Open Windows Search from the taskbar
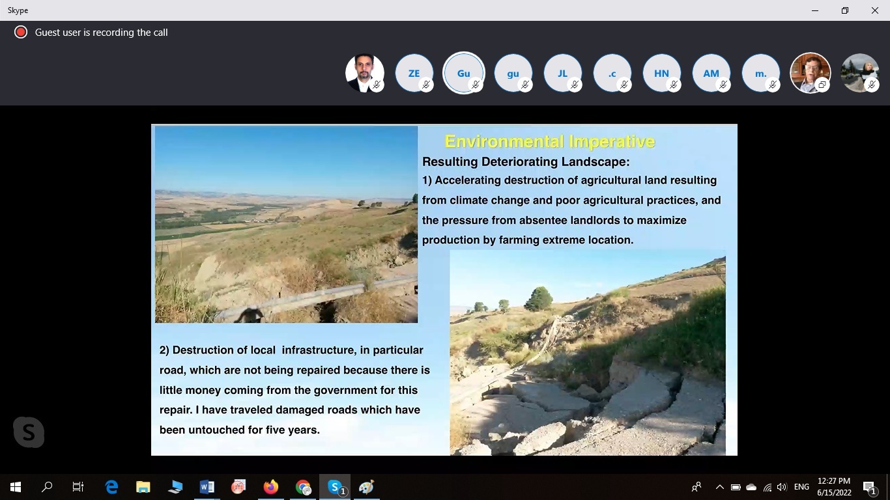The width and height of the screenshot is (890, 500). coord(46,486)
